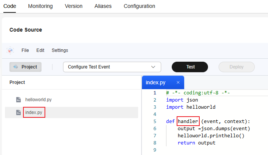Switch to the Monitoring tab
This screenshot has height=155, width=268.
(40, 6)
